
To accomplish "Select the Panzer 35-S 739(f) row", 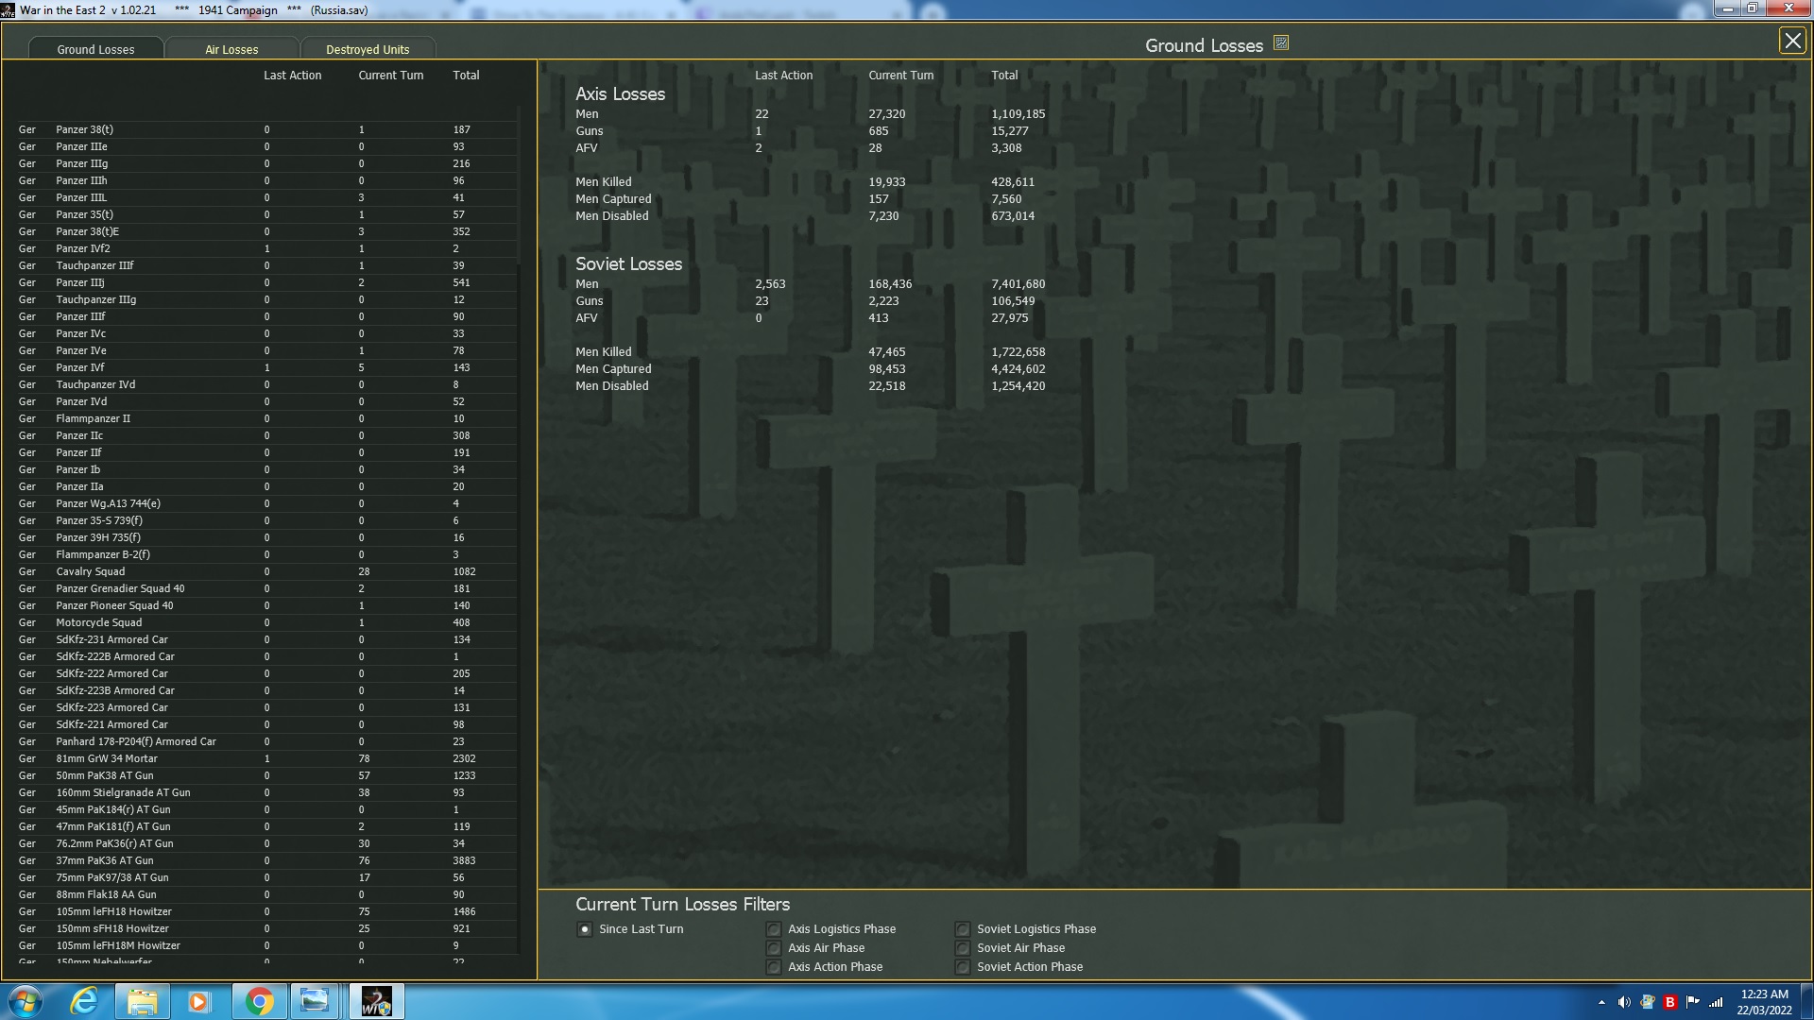I will [x=266, y=521].
